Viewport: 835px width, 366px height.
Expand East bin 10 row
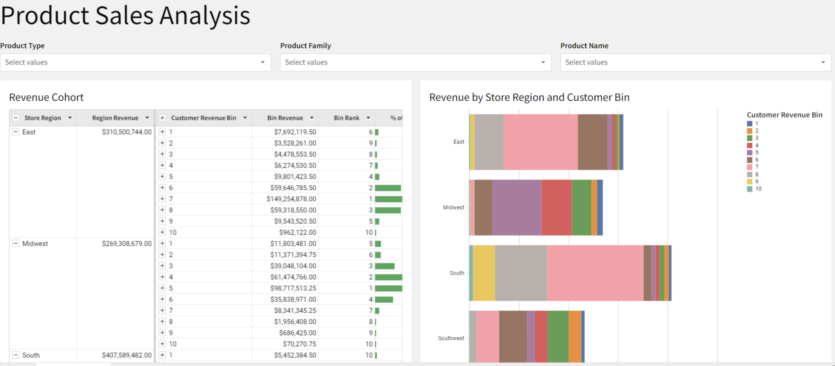[162, 232]
